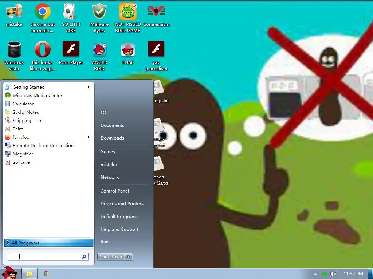The image size is (373, 279).
Task: Open the 'SO LIT!!! AIRE' solitaire icon
Action: [71, 18]
